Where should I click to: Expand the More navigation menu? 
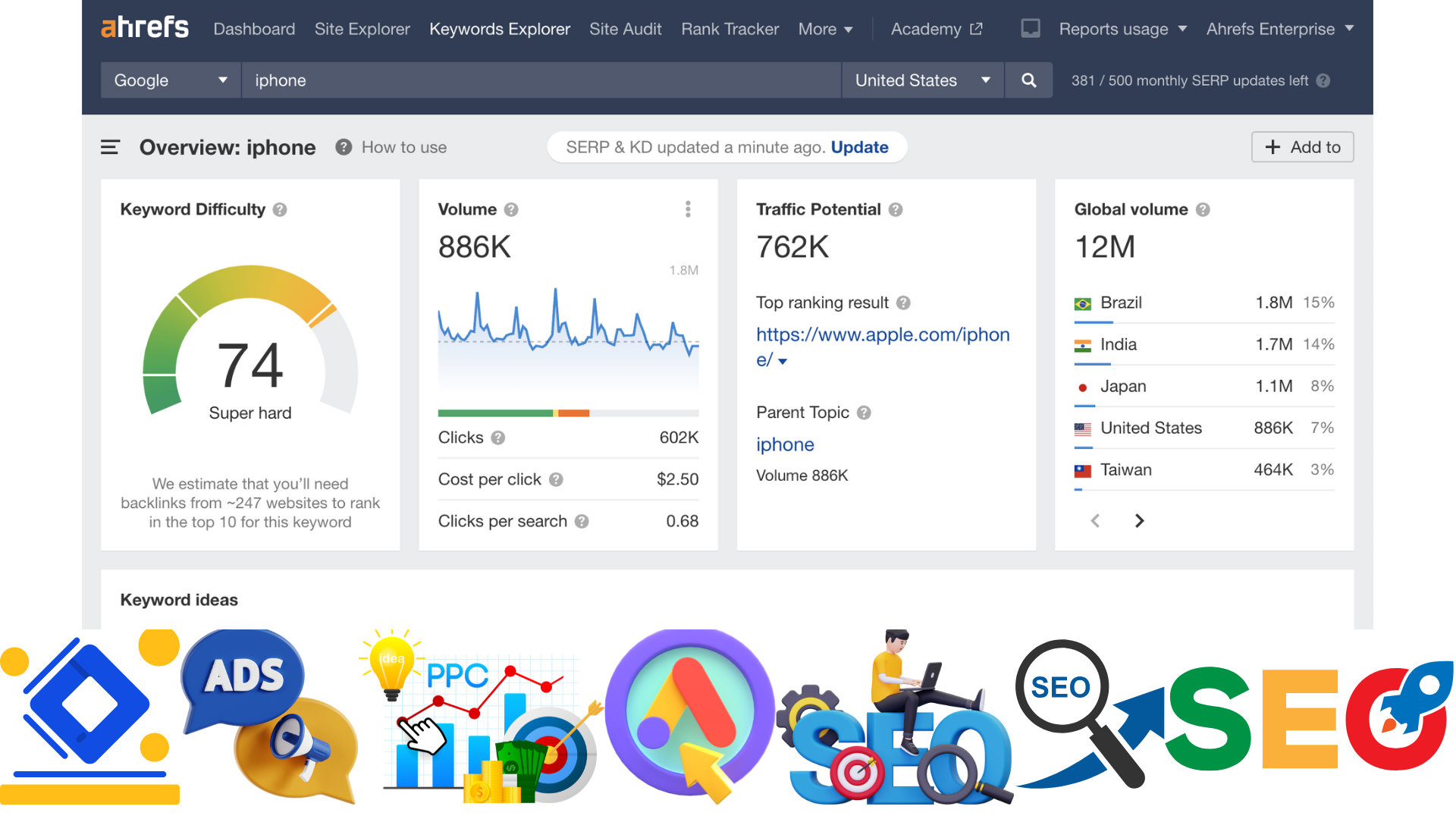pyautogui.click(x=825, y=29)
